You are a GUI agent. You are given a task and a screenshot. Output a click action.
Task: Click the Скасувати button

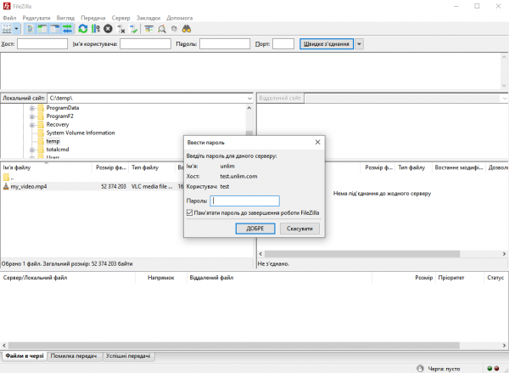[299, 229]
